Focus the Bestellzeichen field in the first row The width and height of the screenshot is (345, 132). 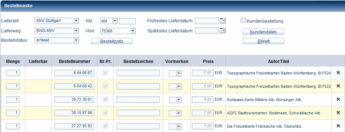138,73
